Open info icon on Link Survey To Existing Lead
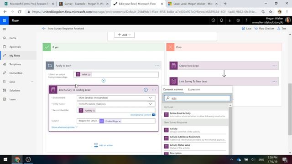292x164 pixels. 146,90
